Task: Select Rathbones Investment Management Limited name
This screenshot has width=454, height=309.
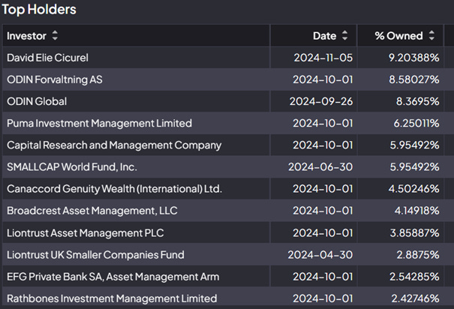Action: pos(112,298)
